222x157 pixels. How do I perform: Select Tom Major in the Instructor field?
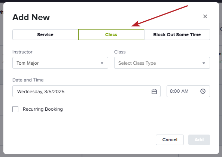click(x=60, y=63)
